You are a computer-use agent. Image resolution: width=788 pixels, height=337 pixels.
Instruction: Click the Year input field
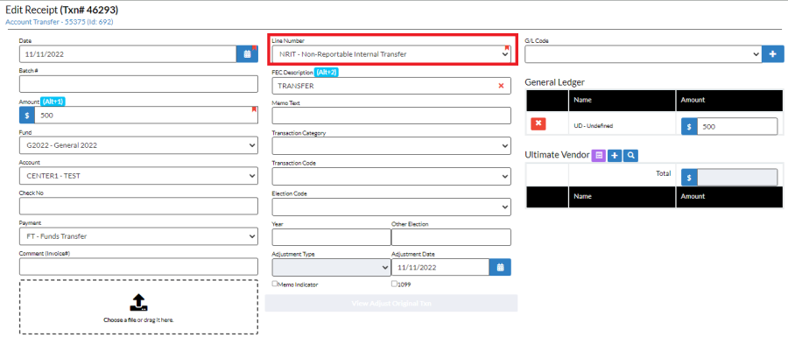point(331,237)
